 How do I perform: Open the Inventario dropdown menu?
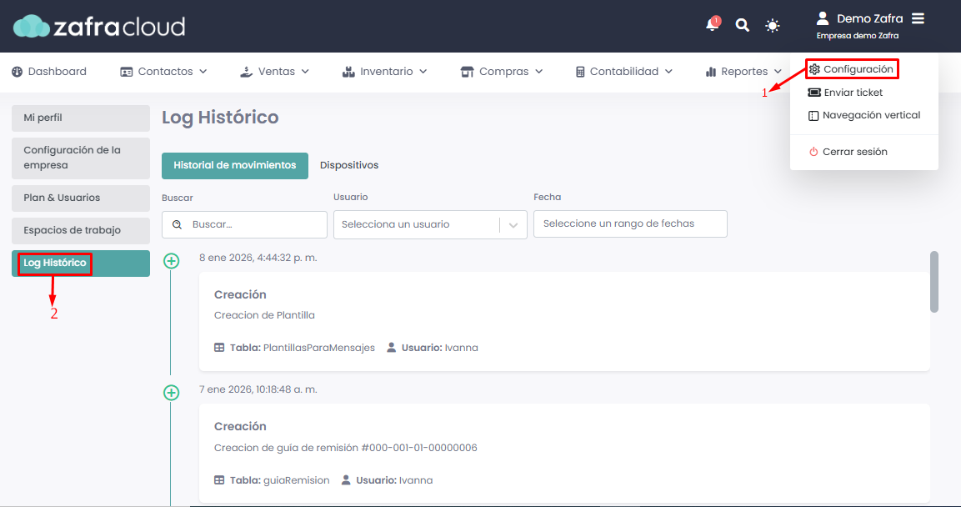tap(385, 72)
